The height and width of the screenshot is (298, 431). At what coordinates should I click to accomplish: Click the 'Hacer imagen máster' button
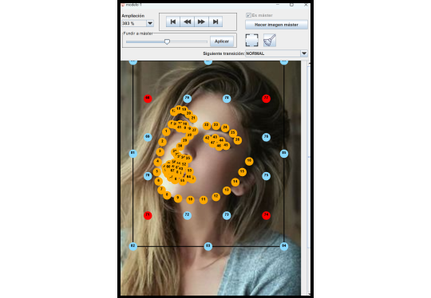(x=276, y=25)
